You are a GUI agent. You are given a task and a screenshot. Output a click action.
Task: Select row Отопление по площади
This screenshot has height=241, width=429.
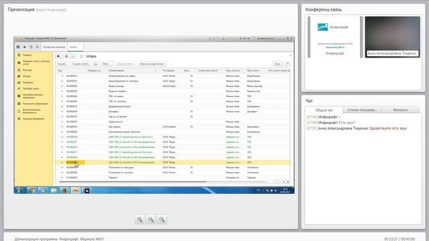(x=173, y=167)
